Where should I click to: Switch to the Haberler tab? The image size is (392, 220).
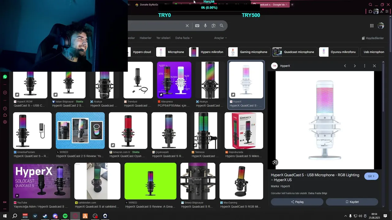click(x=145, y=38)
